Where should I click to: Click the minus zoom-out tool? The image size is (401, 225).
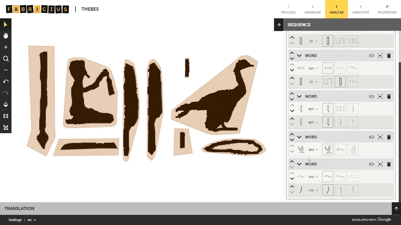coord(6,70)
